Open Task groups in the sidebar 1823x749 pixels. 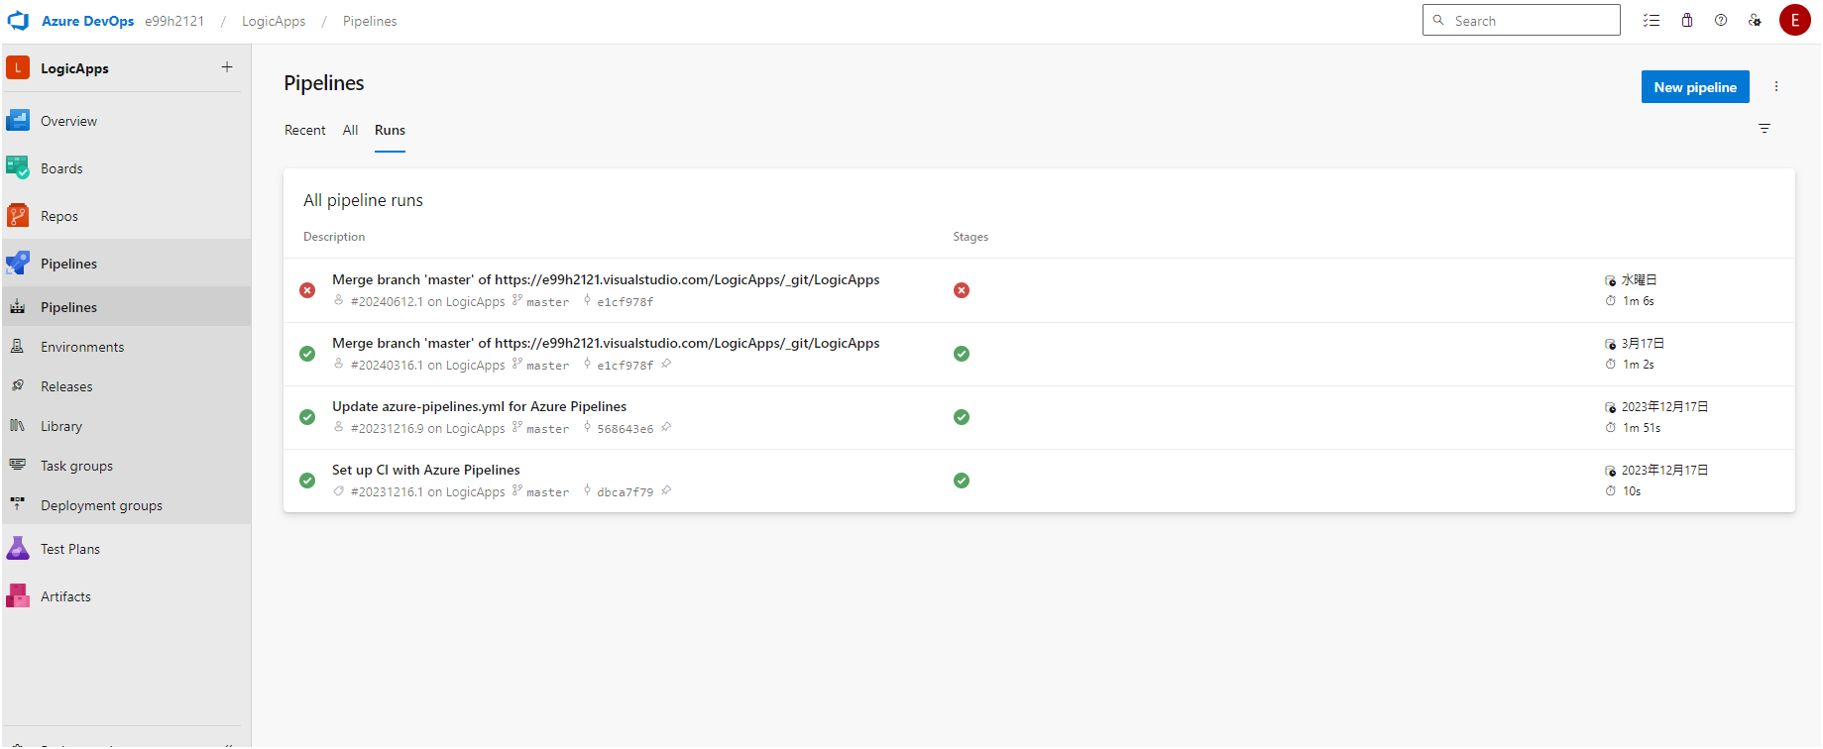pos(126,466)
